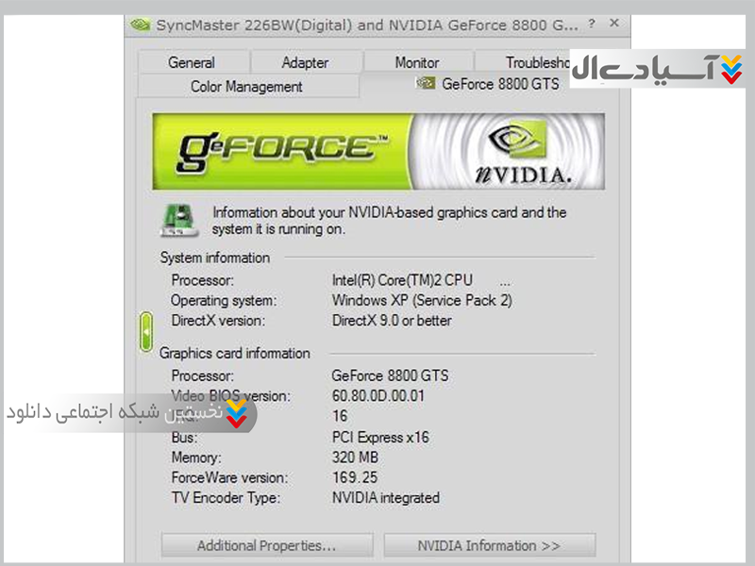
Task: Close the display properties dialog
Action: (614, 23)
